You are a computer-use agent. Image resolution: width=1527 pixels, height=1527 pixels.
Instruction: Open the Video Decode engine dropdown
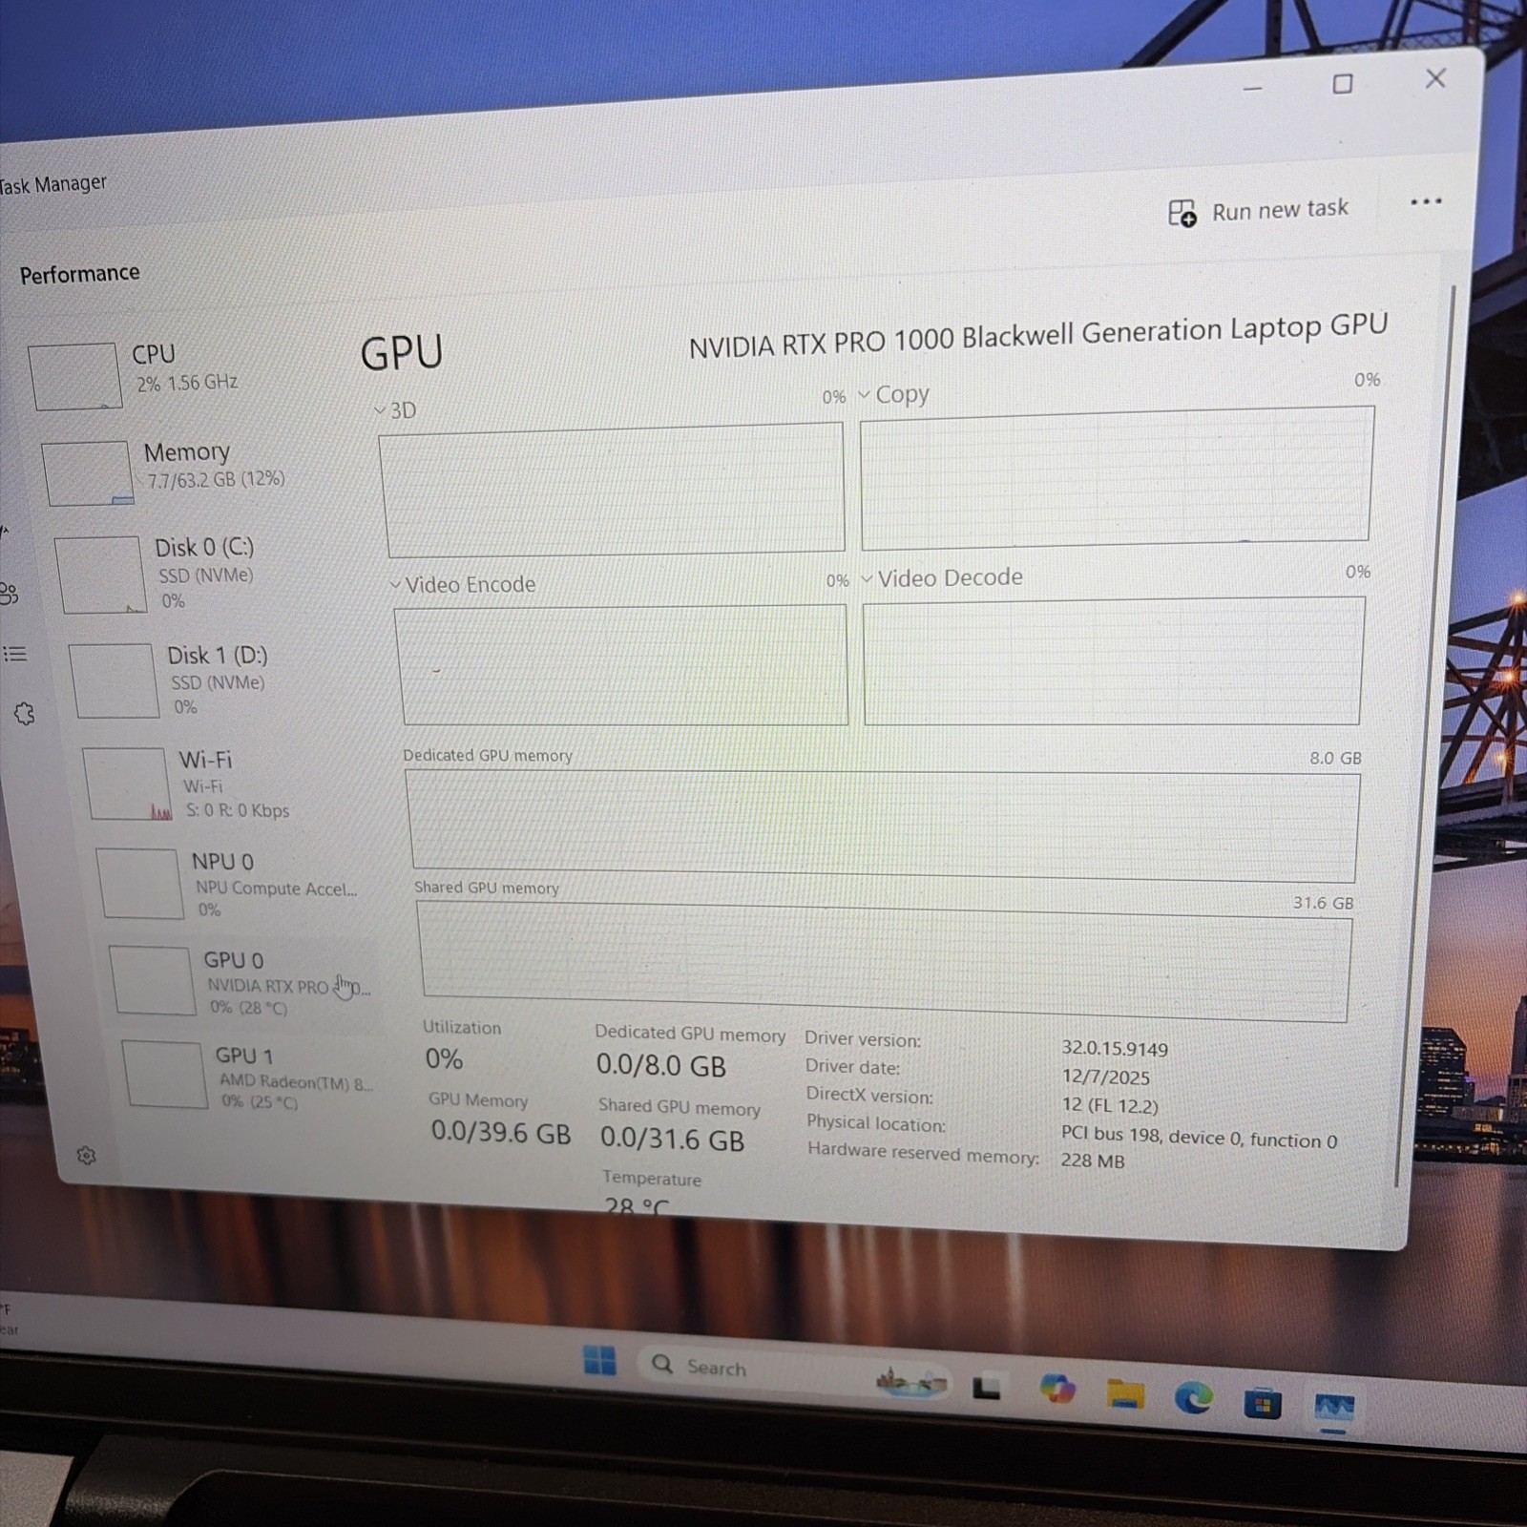pos(941,577)
